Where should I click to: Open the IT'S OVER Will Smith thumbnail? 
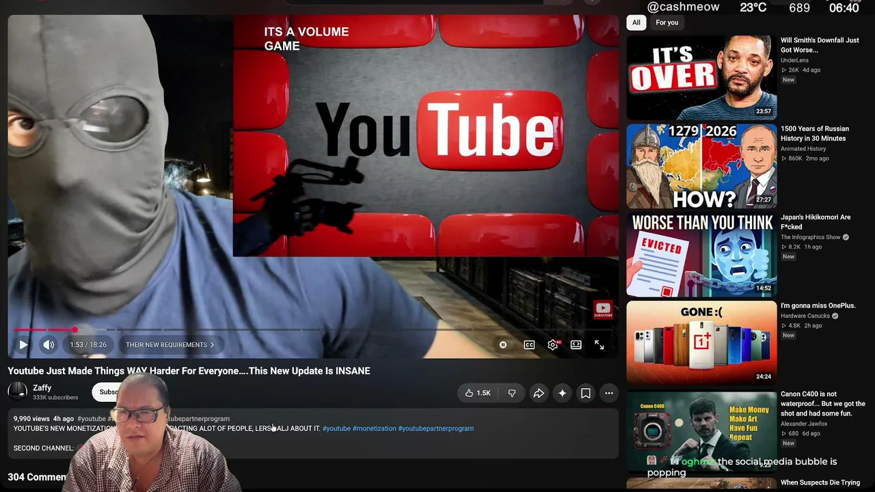point(701,77)
